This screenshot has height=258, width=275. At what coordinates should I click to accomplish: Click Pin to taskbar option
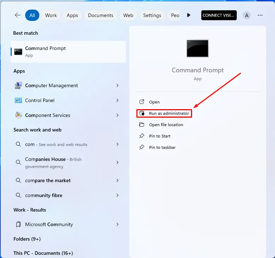pyautogui.click(x=162, y=147)
